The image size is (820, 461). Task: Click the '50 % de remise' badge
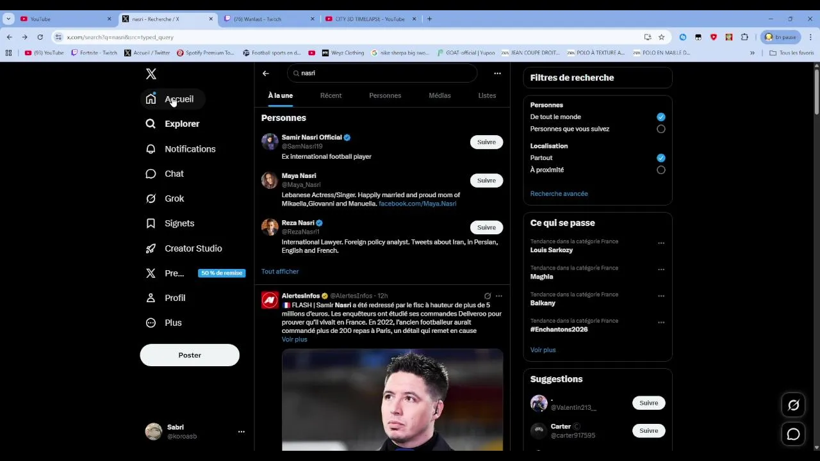tap(222, 273)
